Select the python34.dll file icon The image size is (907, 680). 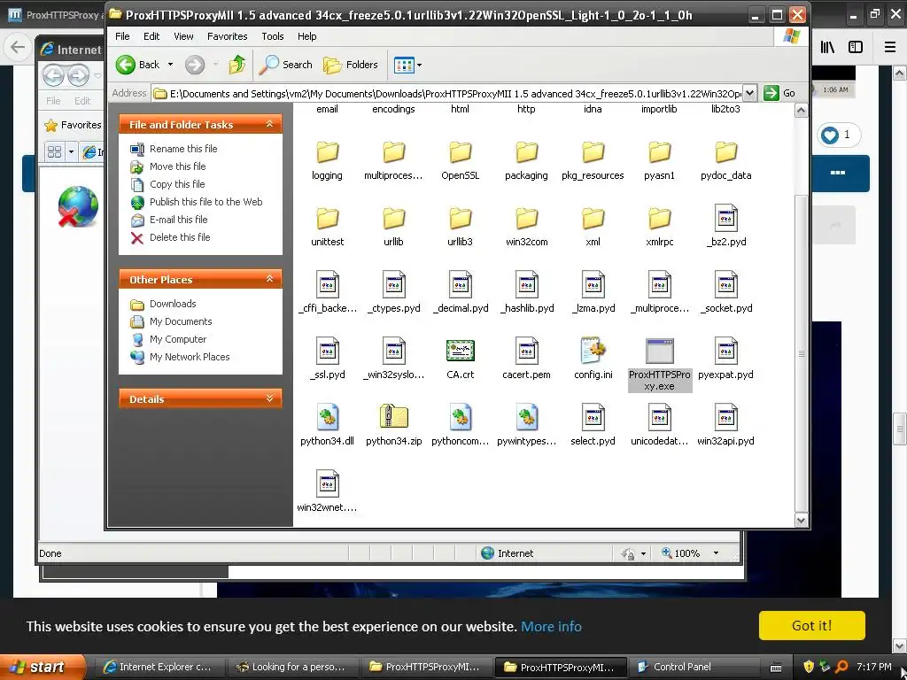[x=328, y=417]
